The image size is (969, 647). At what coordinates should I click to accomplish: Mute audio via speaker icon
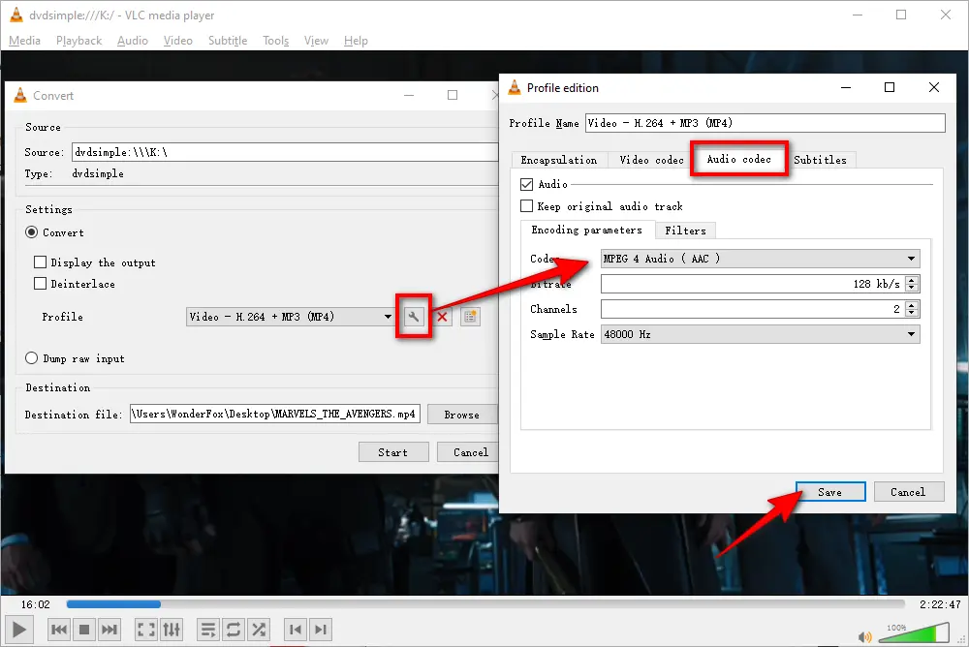(865, 636)
